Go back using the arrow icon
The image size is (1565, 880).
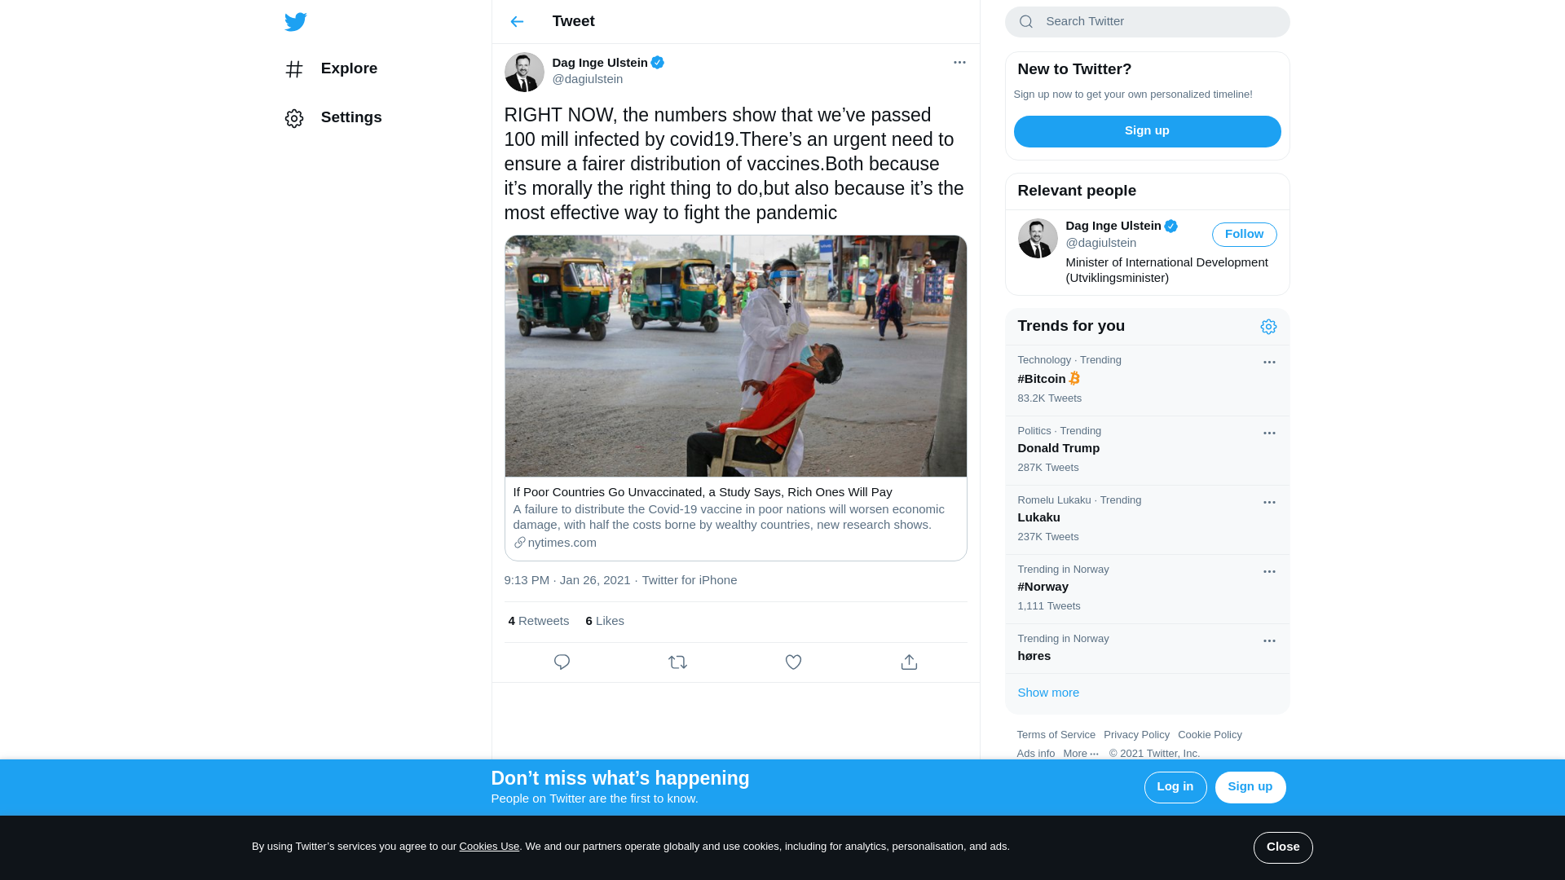tap(517, 22)
